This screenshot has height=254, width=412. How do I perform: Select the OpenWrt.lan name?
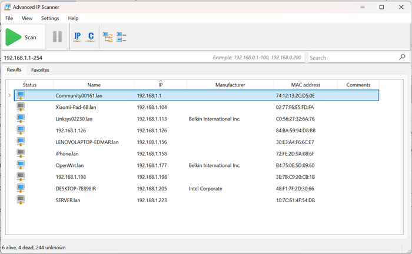click(69, 165)
